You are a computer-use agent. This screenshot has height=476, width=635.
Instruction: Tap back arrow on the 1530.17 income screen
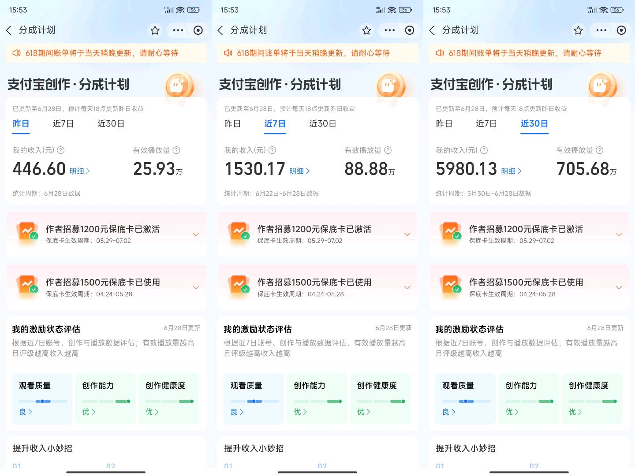[x=220, y=30]
